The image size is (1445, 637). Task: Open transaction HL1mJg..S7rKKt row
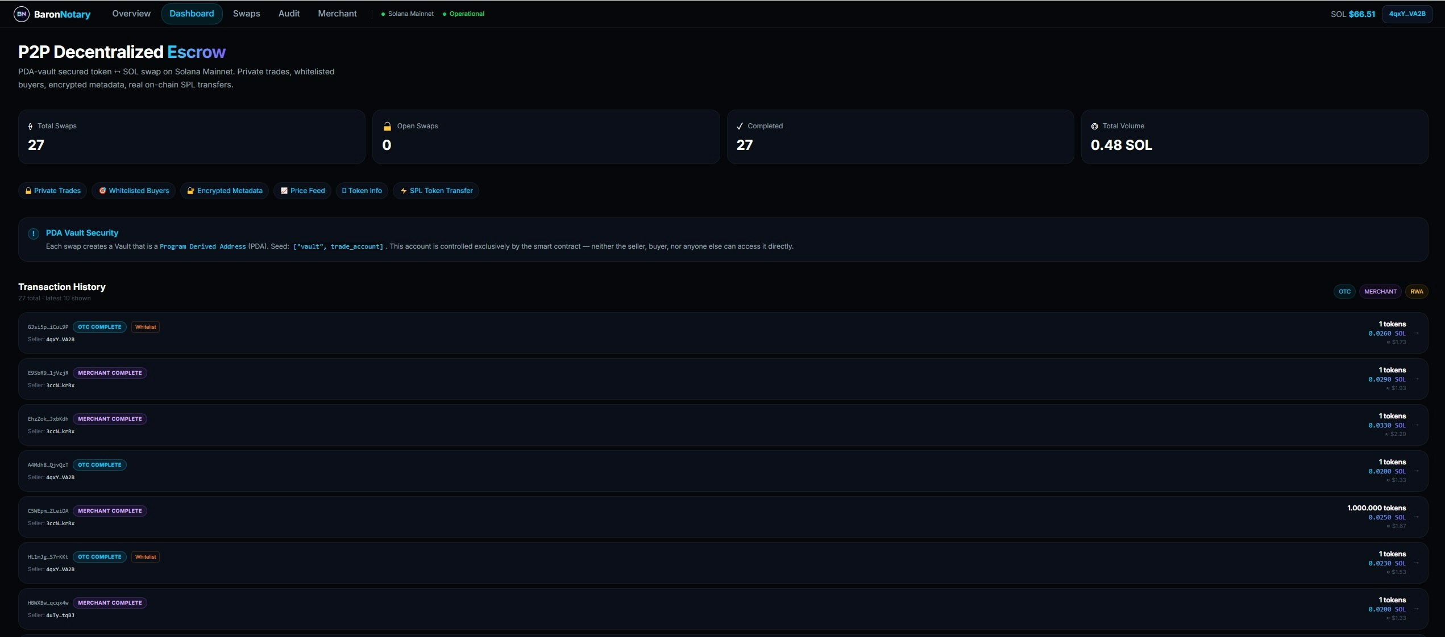coord(723,563)
